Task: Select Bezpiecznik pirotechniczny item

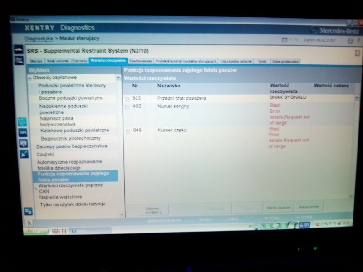Action: tap(71, 139)
